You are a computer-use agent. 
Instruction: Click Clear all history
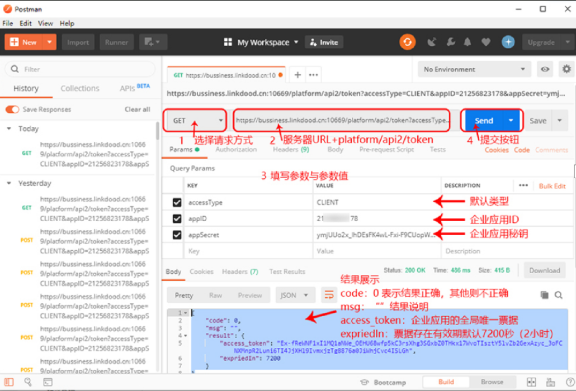point(138,109)
